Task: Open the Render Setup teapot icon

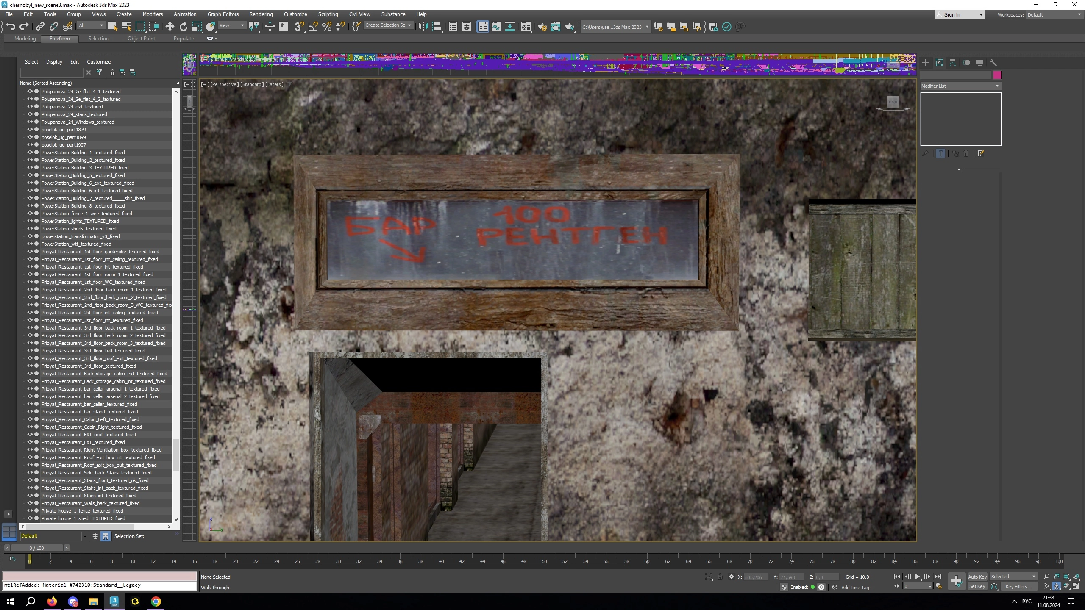Action: [x=542, y=27]
